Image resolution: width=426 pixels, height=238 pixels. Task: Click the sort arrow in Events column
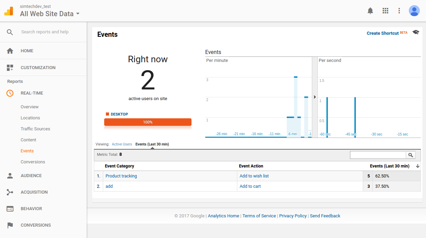pyautogui.click(x=418, y=166)
